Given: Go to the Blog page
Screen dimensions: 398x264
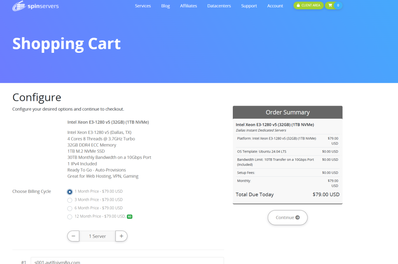Looking at the screenshot, I should coord(166,6).
